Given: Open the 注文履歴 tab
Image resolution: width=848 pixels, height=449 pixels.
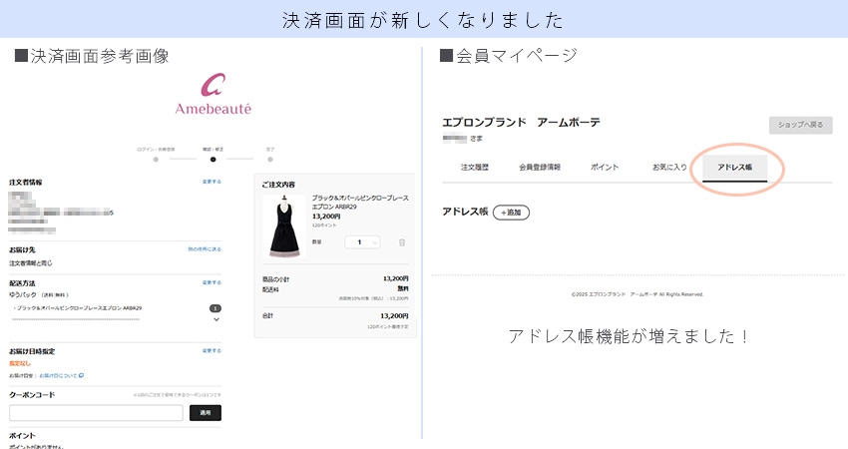Looking at the screenshot, I should point(475,167).
